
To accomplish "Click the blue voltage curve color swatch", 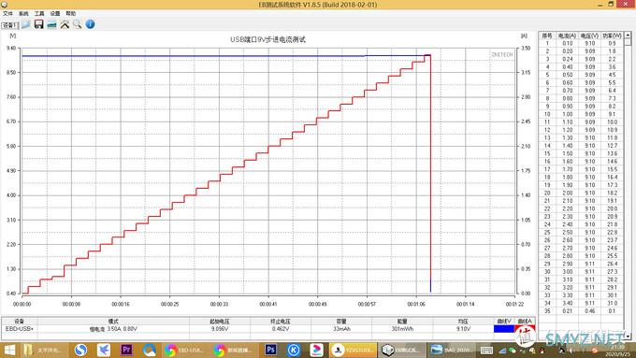I will (504, 329).
